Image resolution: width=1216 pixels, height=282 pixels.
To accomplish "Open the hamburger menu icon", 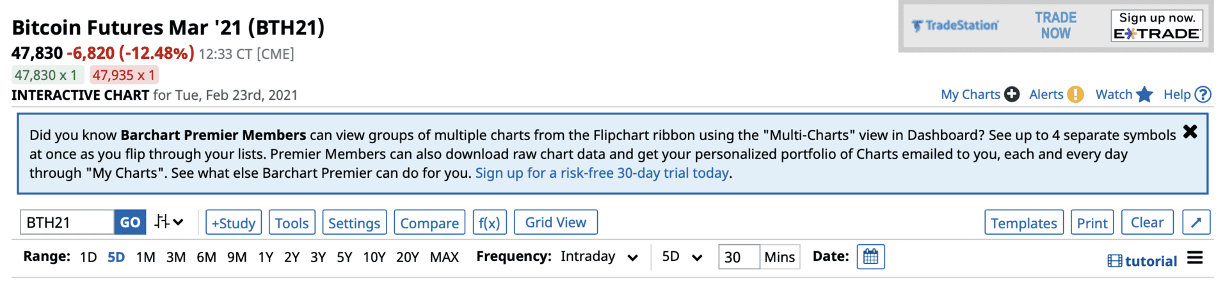I will tap(1195, 258).
